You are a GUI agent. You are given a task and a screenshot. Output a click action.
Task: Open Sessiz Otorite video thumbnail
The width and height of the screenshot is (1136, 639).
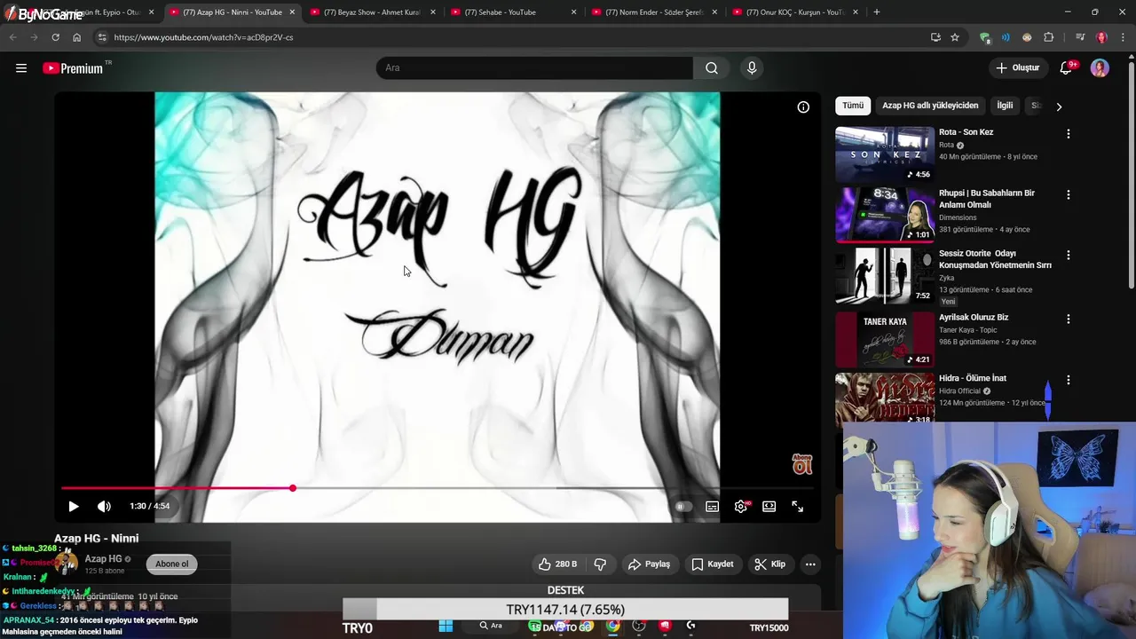point(885,275)
